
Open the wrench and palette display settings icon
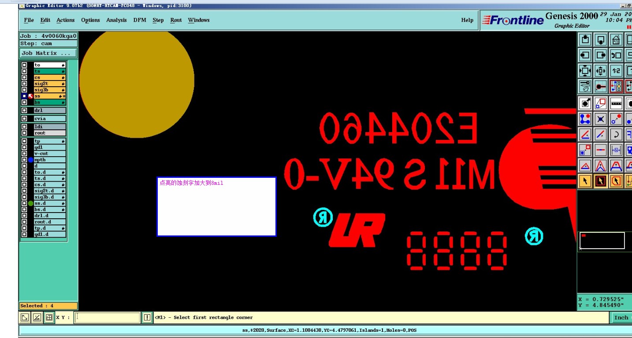[x=585, y=86]
